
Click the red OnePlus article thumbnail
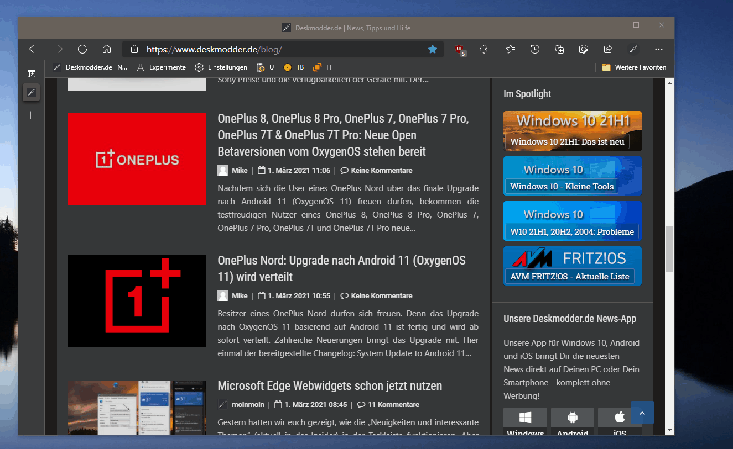tap(137, 159)
